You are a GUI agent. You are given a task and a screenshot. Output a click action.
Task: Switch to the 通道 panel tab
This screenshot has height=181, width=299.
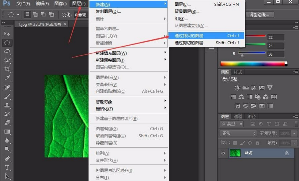[x=238, y=116]
